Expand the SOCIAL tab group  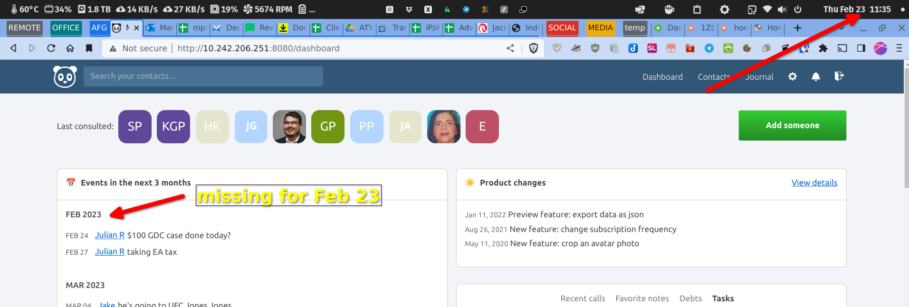562,28
